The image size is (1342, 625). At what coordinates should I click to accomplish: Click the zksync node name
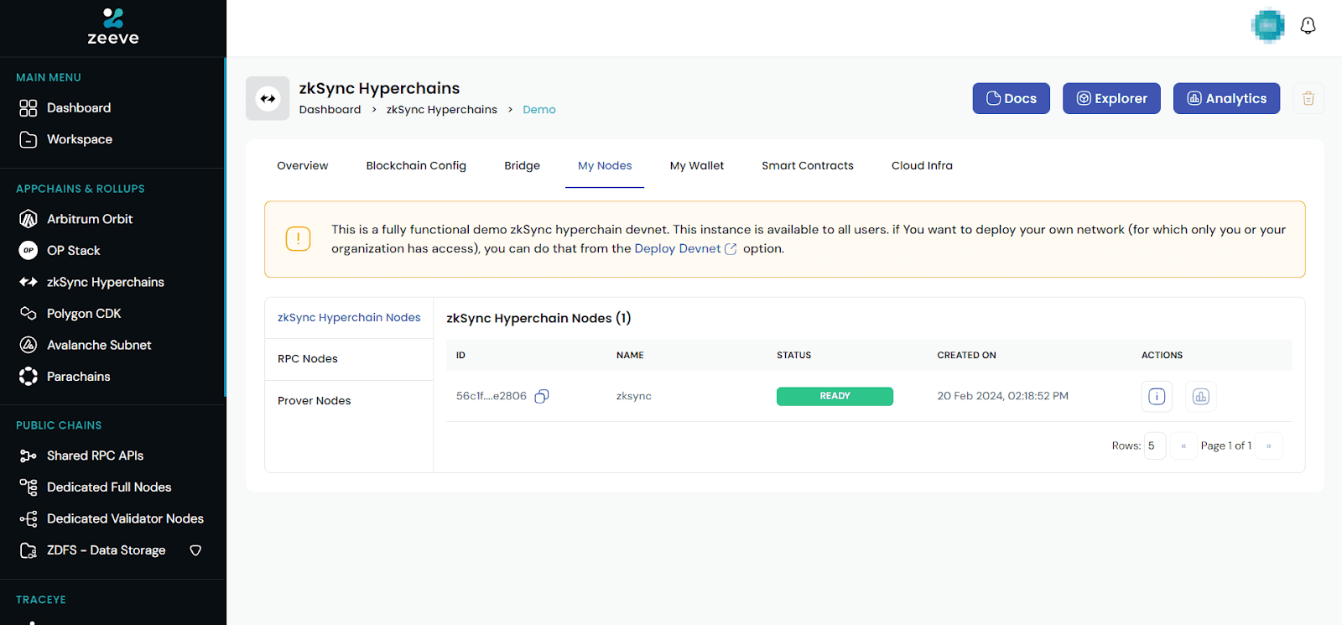(x=634, y=396)
